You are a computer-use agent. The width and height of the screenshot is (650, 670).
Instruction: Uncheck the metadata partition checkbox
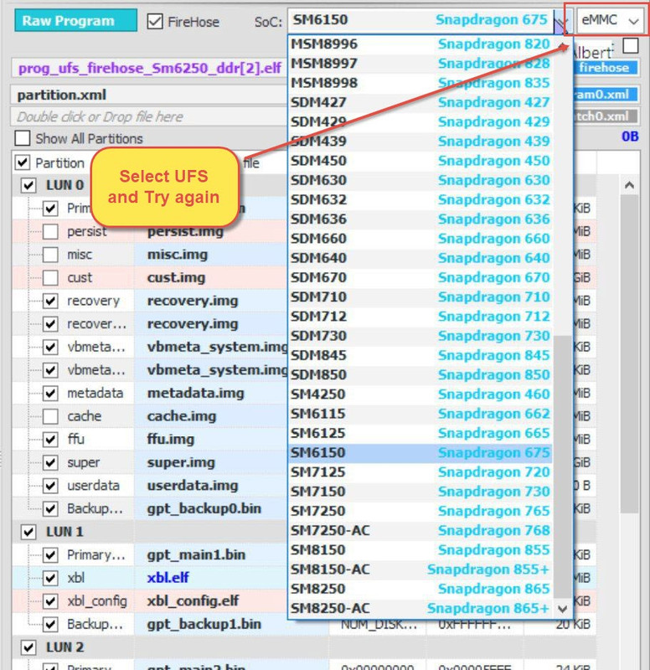(x=50, y=393)
